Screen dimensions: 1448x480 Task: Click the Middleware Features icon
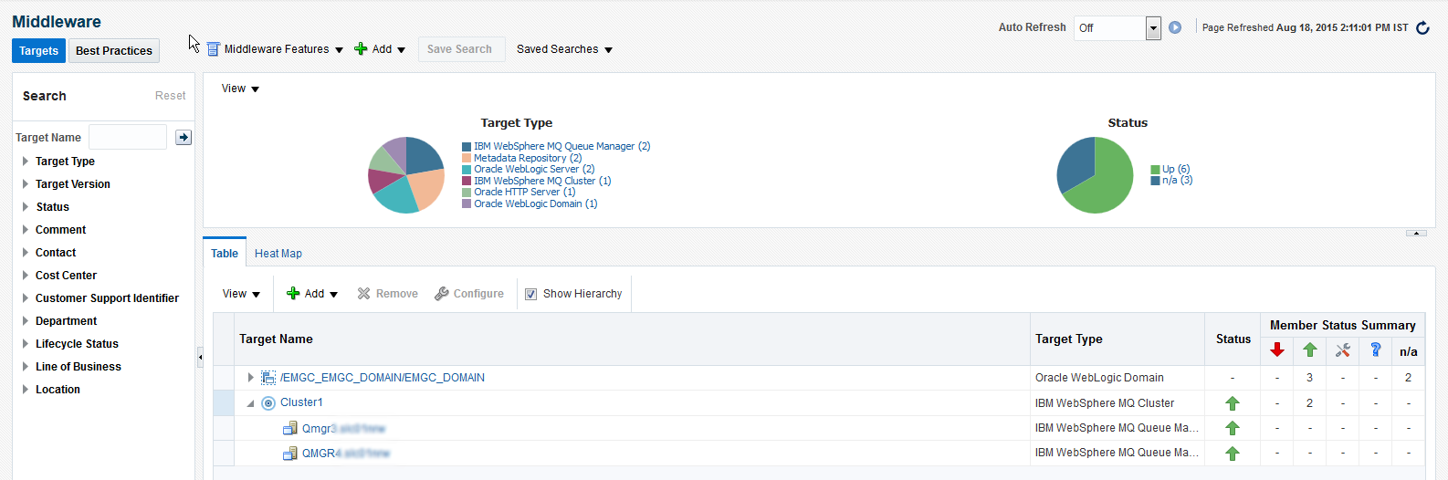point(213,49)
